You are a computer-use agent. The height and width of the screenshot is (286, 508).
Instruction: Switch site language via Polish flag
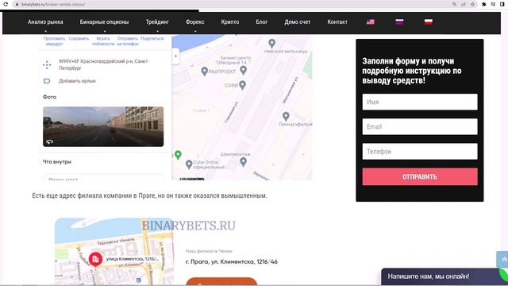point(429,21)
